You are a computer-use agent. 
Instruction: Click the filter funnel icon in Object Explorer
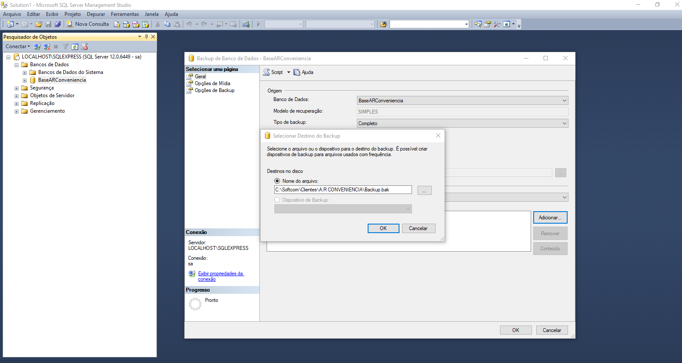click(x=65, y=46)
